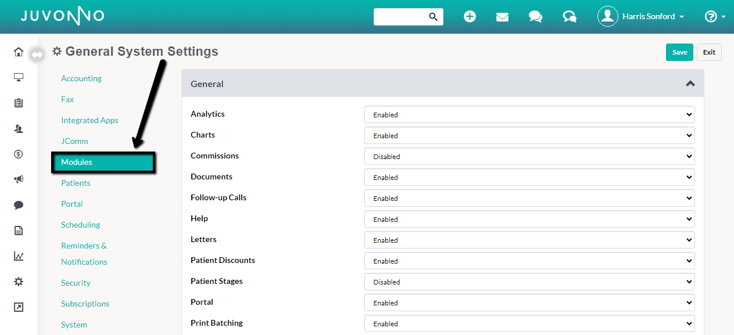
Task: Open the monitor screen icon in sidebar
Action: pos(19,77)
